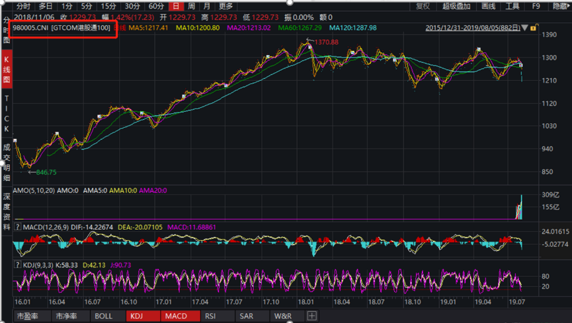Switch to the 分时 time period tab
572x323 pixels.
(23, 6)
